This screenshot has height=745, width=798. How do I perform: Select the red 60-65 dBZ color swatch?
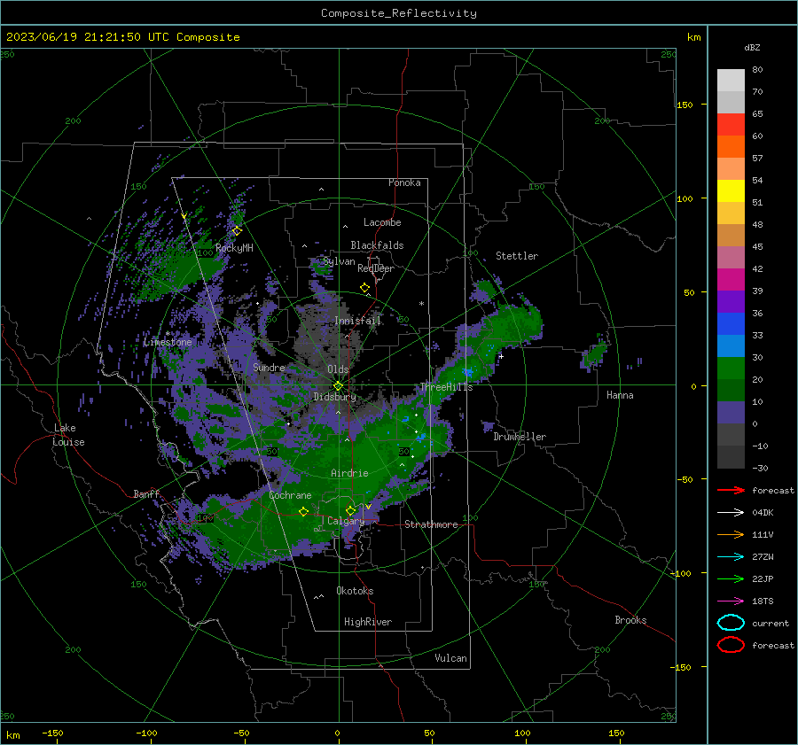pos(731,125)
